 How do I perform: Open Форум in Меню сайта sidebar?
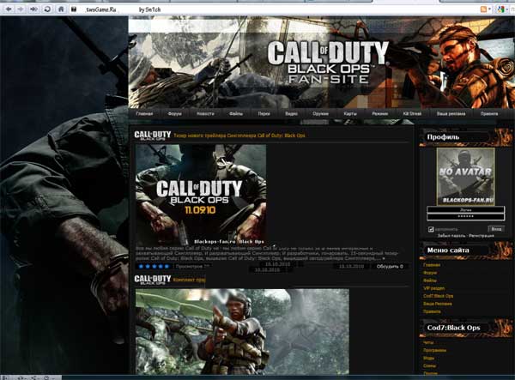[430, 273]
